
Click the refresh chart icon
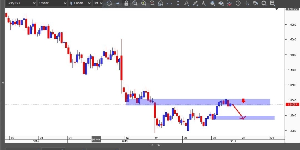(x=109, y=3)
